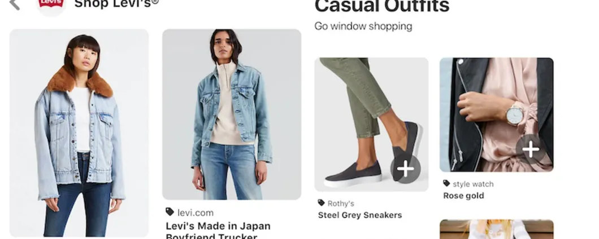Click the tag icon beside levi.com
The image size is (599, 239).
click(170, 213)
